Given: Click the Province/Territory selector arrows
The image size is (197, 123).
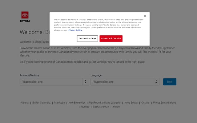Looking at the screenshot, I should [86, 82].
